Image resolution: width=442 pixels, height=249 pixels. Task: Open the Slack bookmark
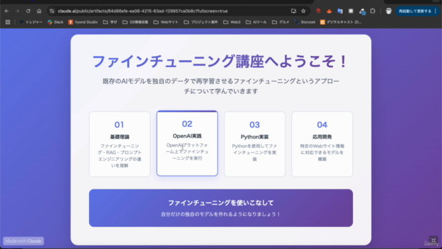[55, 22]
